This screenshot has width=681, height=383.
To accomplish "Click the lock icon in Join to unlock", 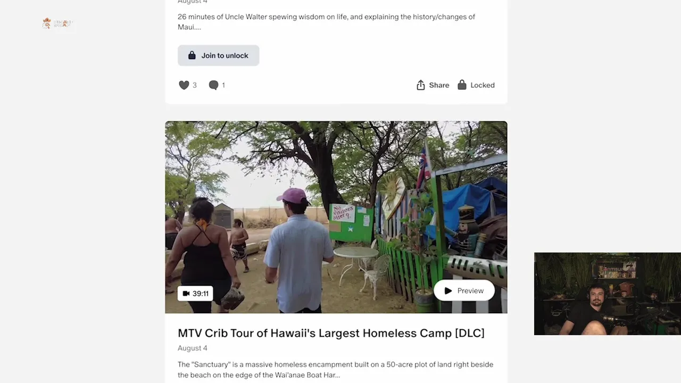I will [x=192, y=55].
